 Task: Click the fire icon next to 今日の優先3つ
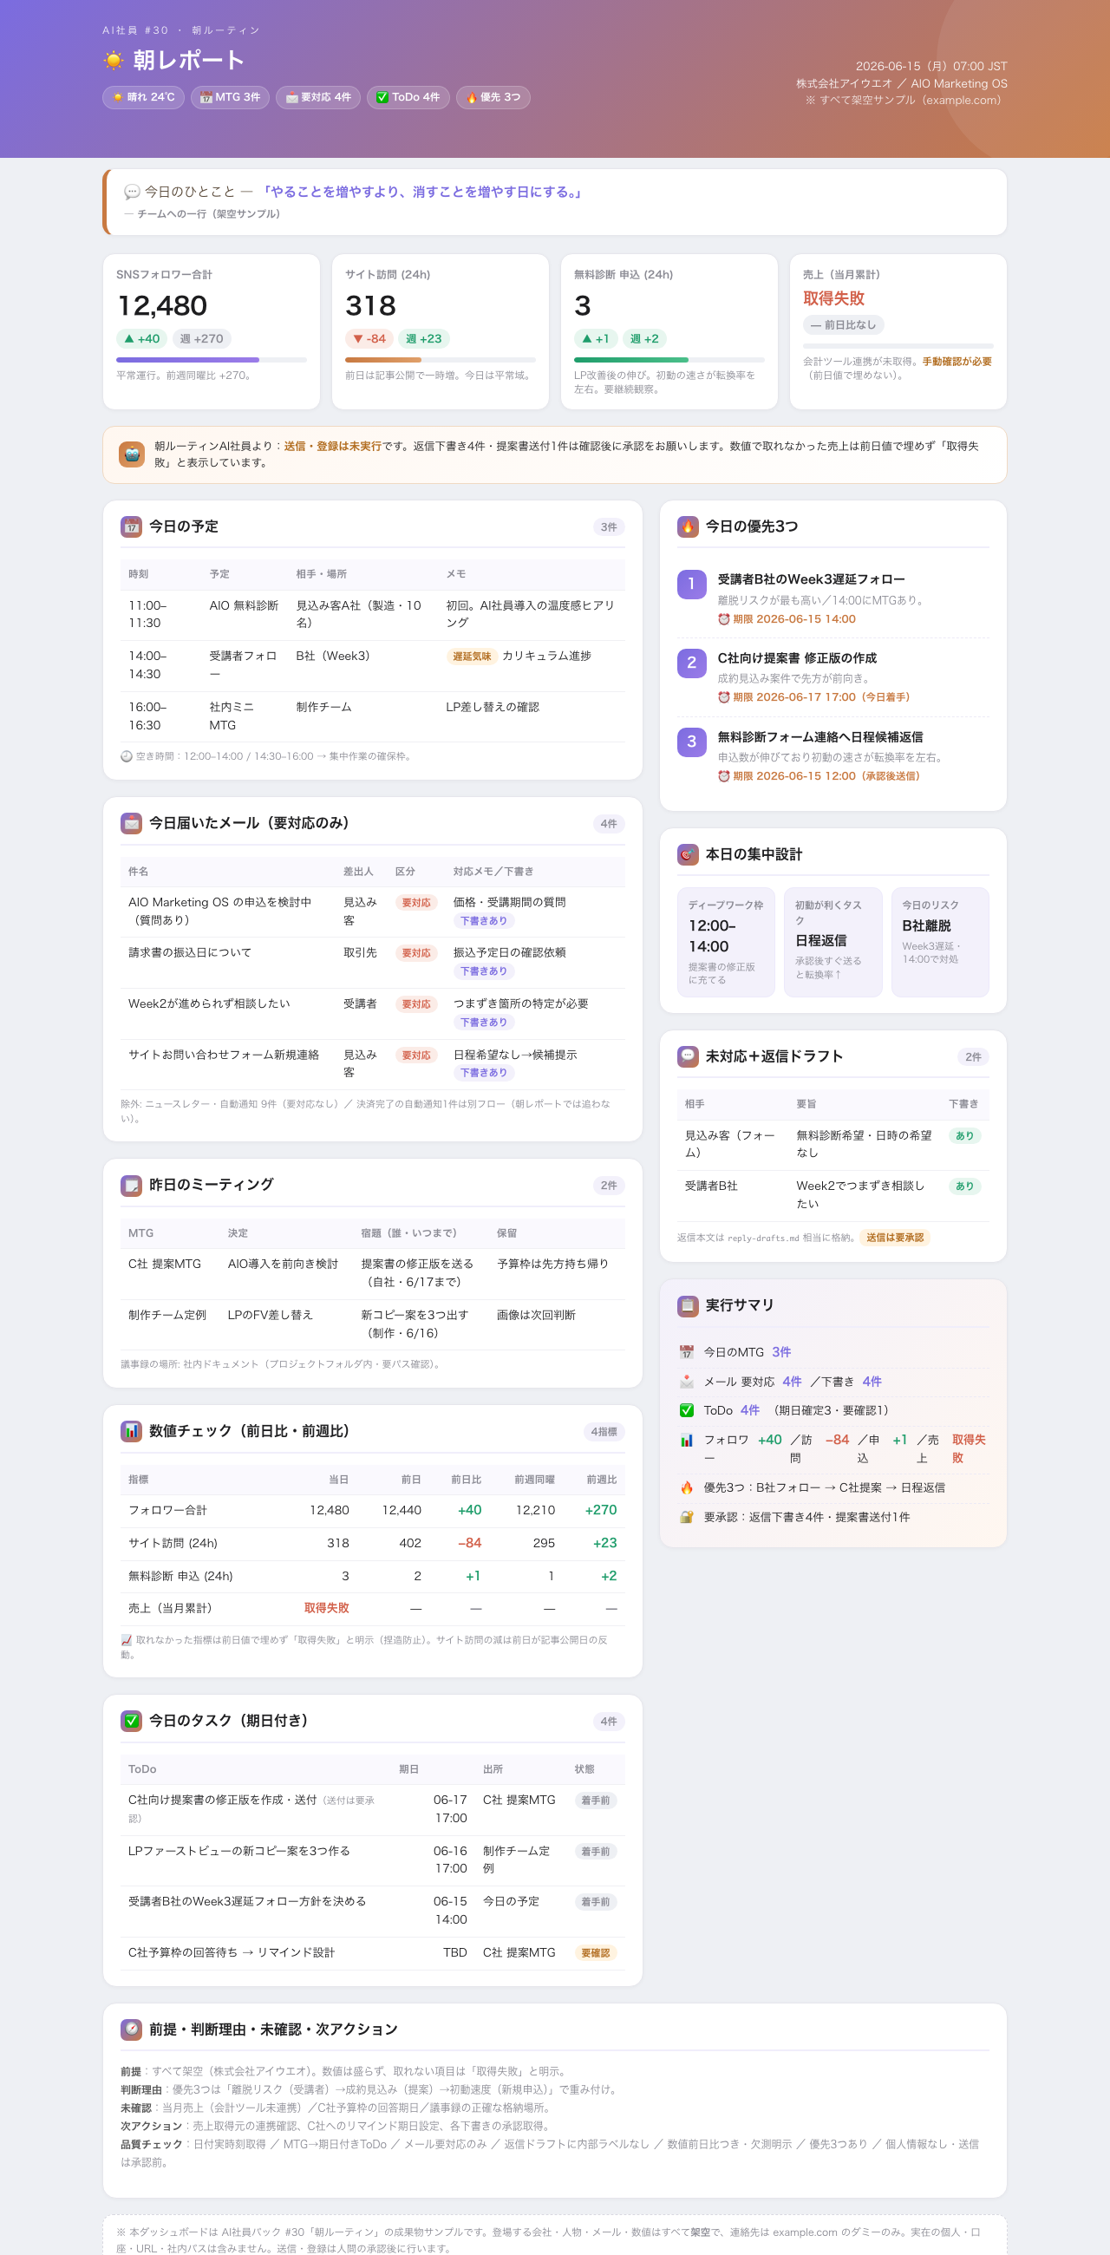(687, 526)
